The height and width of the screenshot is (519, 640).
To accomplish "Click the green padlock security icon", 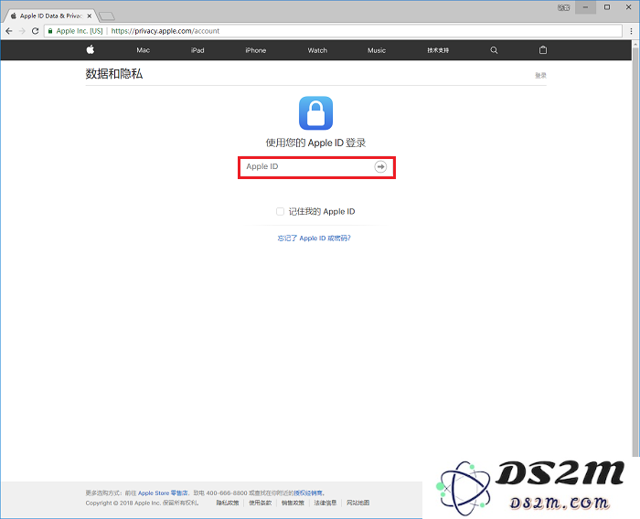I will pos(50,31).
